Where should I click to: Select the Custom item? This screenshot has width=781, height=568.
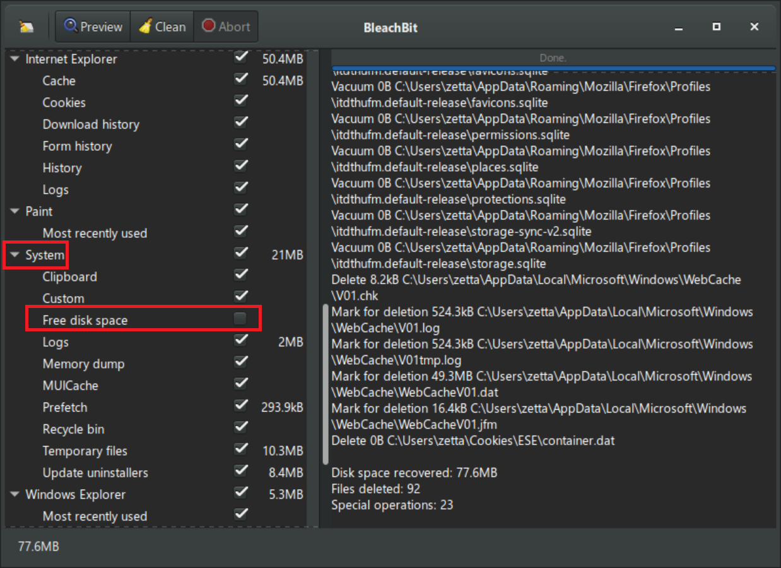[63, 299]
